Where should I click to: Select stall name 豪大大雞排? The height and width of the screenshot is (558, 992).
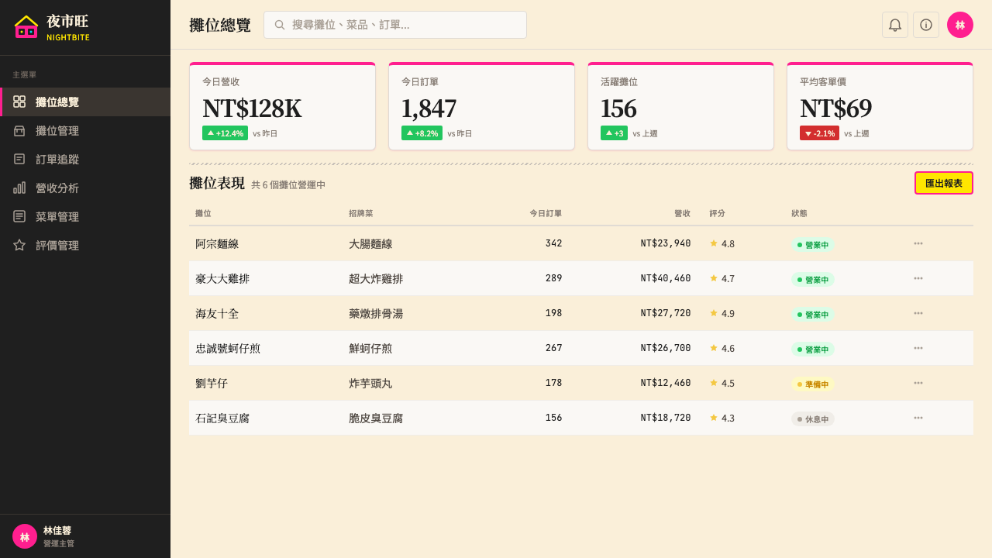click(x=222, y=278)
